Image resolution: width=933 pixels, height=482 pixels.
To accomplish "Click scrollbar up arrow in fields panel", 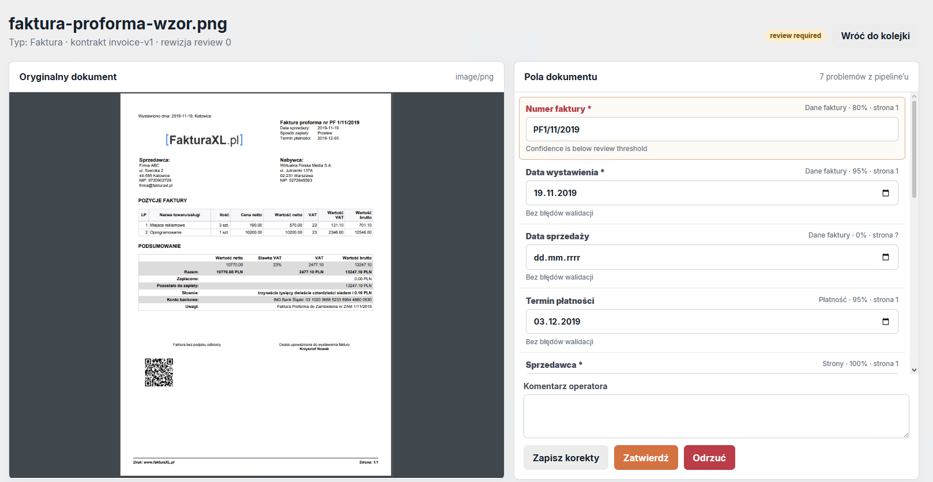I will click(x=914, y=97).
